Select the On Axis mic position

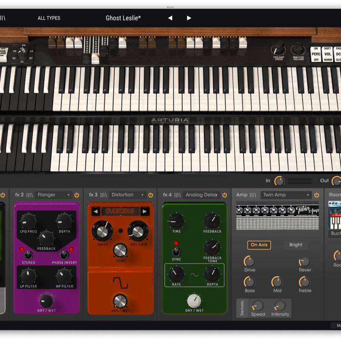click(259, 245)
